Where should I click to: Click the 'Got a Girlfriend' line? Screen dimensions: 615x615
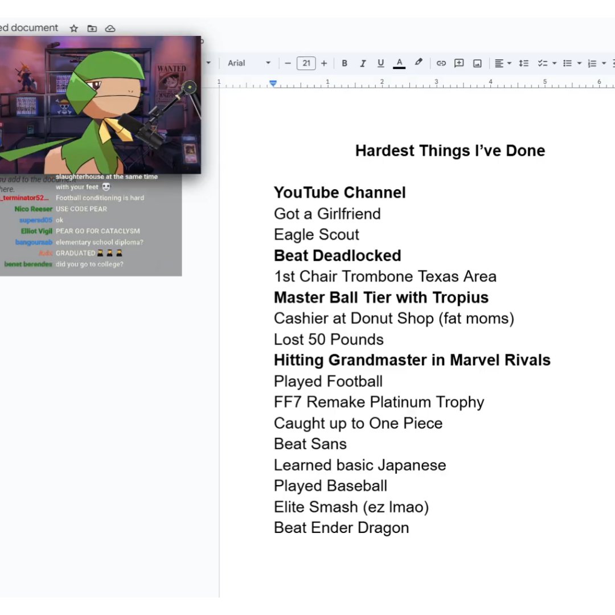[327, 214]
